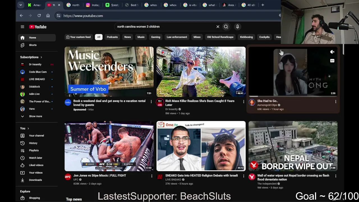Viewport: 359px width, 202px height.
Task: Clear the search box with the X
Action: 218,27
